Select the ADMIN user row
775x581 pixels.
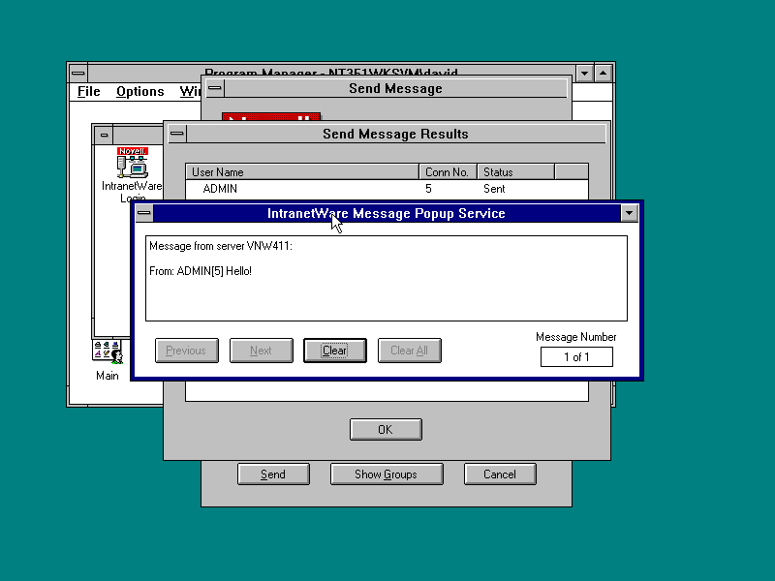(387, 189)
